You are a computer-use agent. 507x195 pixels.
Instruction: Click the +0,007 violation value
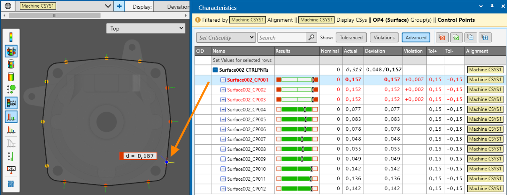[x=414, y=80]
